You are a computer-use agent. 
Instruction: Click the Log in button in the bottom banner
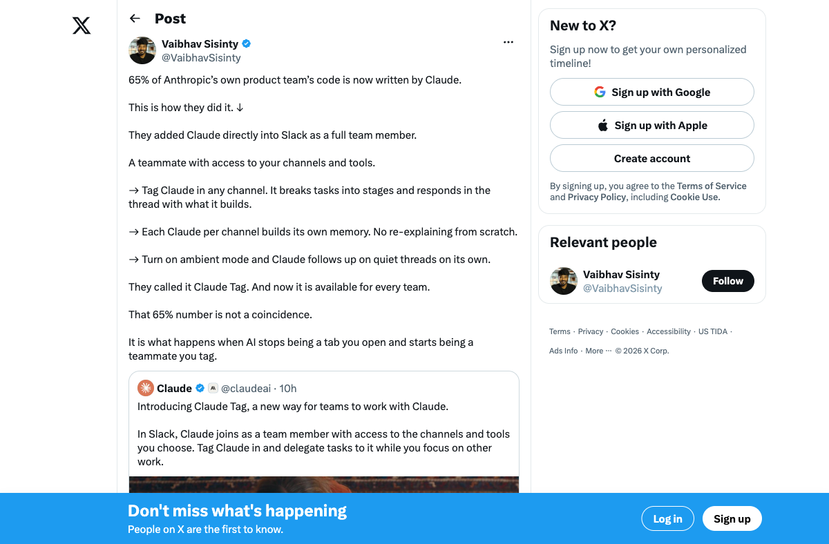[x=668, y=519]
